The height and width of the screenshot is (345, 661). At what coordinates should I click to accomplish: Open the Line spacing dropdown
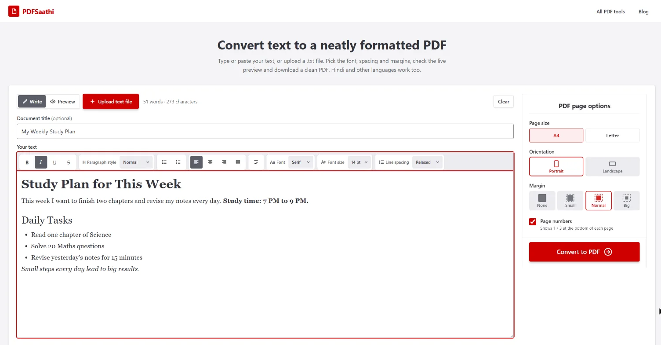coord(427,162)
